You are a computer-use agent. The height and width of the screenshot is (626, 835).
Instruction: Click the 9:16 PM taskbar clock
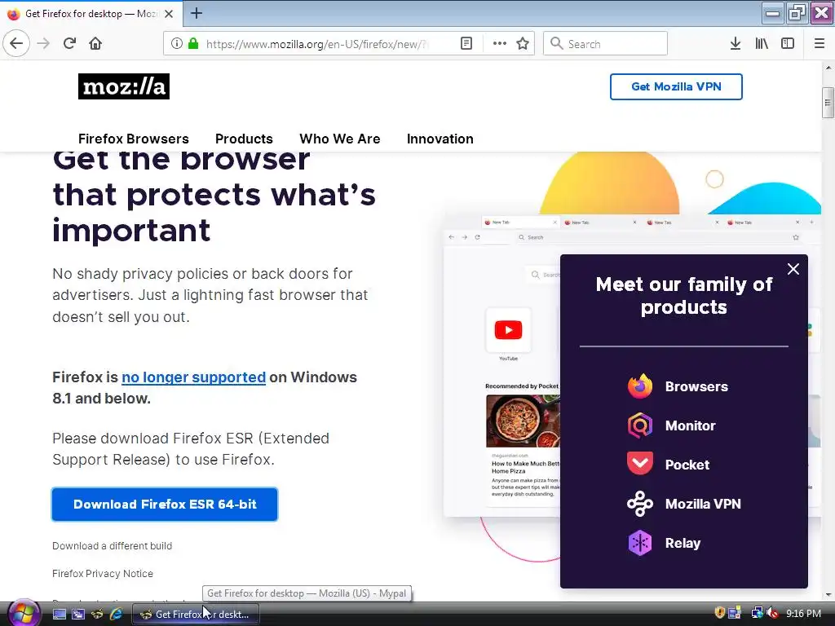(x=803, y=613)
